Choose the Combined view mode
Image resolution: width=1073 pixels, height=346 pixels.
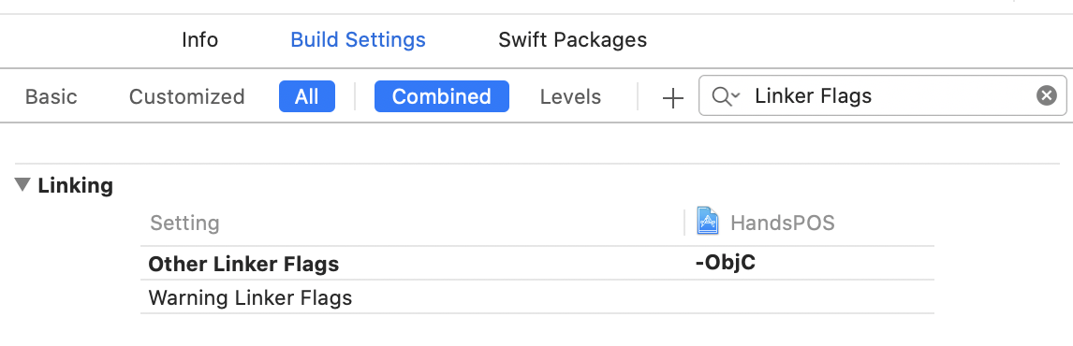coord(441,96)
